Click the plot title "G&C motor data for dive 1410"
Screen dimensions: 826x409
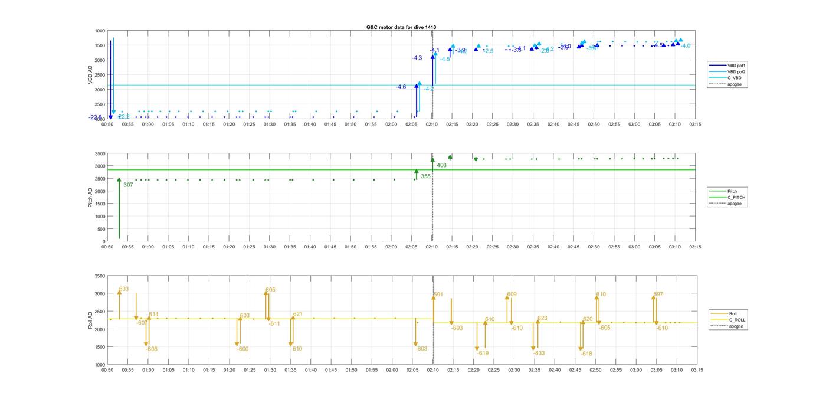[401, 27]
